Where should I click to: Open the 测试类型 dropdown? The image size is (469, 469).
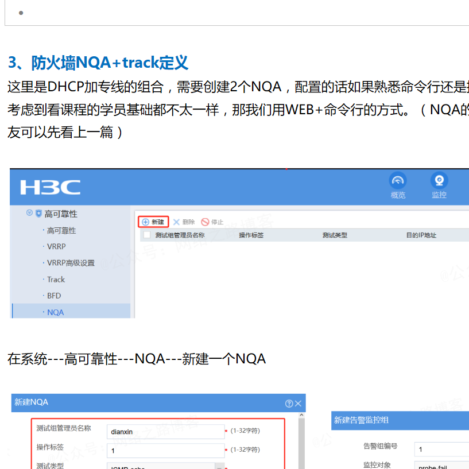pyautogui.click(x=220, y=466)
